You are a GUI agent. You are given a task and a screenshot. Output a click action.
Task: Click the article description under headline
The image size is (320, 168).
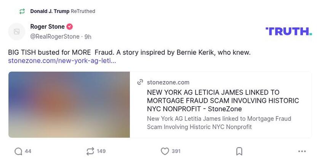(219, 123)
